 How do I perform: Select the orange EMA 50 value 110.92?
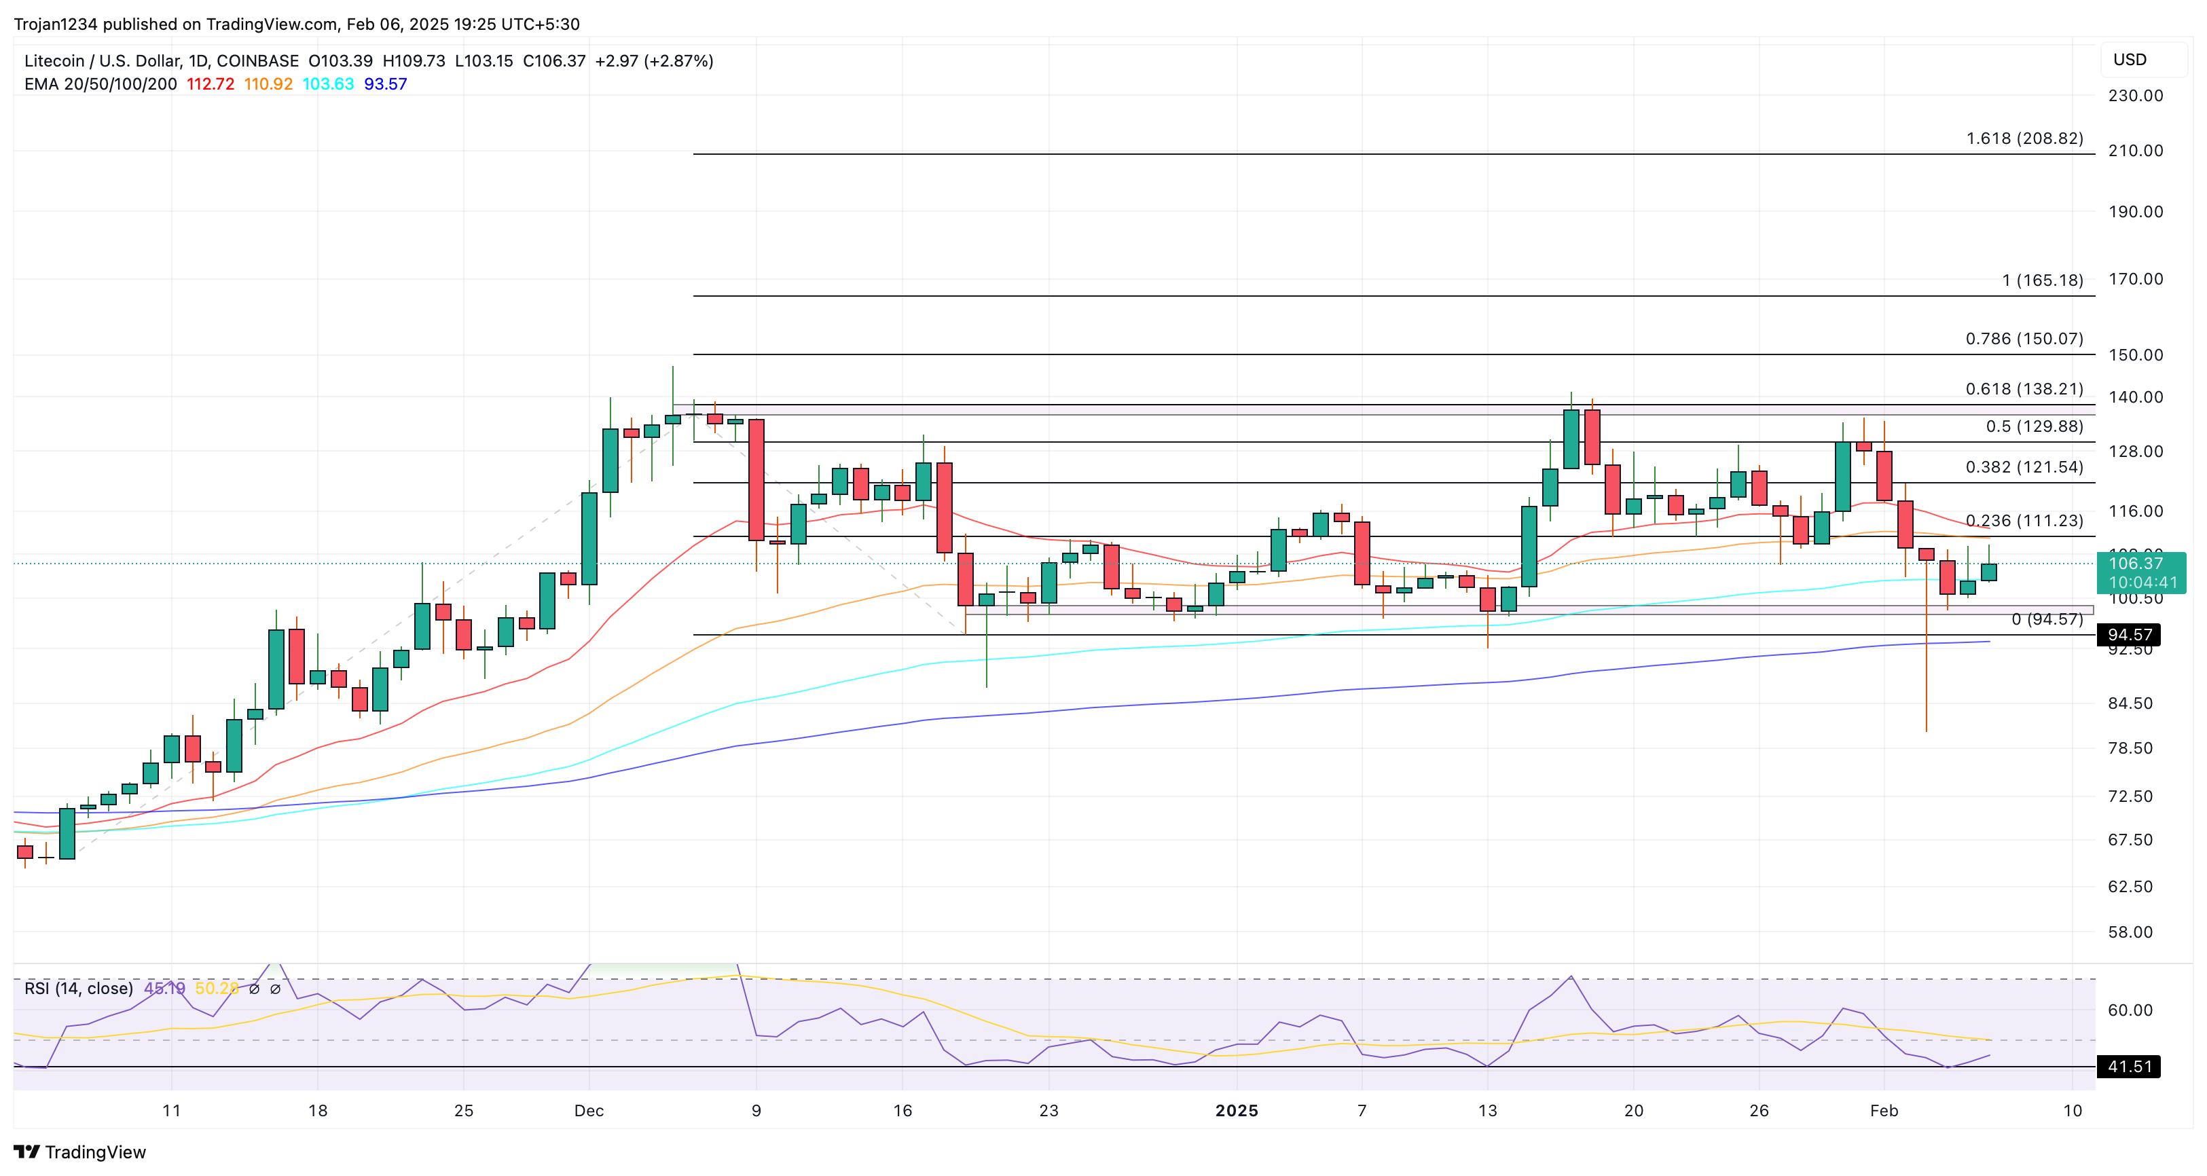[x=268, y=84]
